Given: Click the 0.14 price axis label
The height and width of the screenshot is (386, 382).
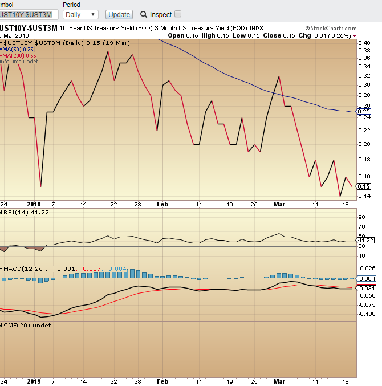Looking at the screenshot, I should point(364,196).
